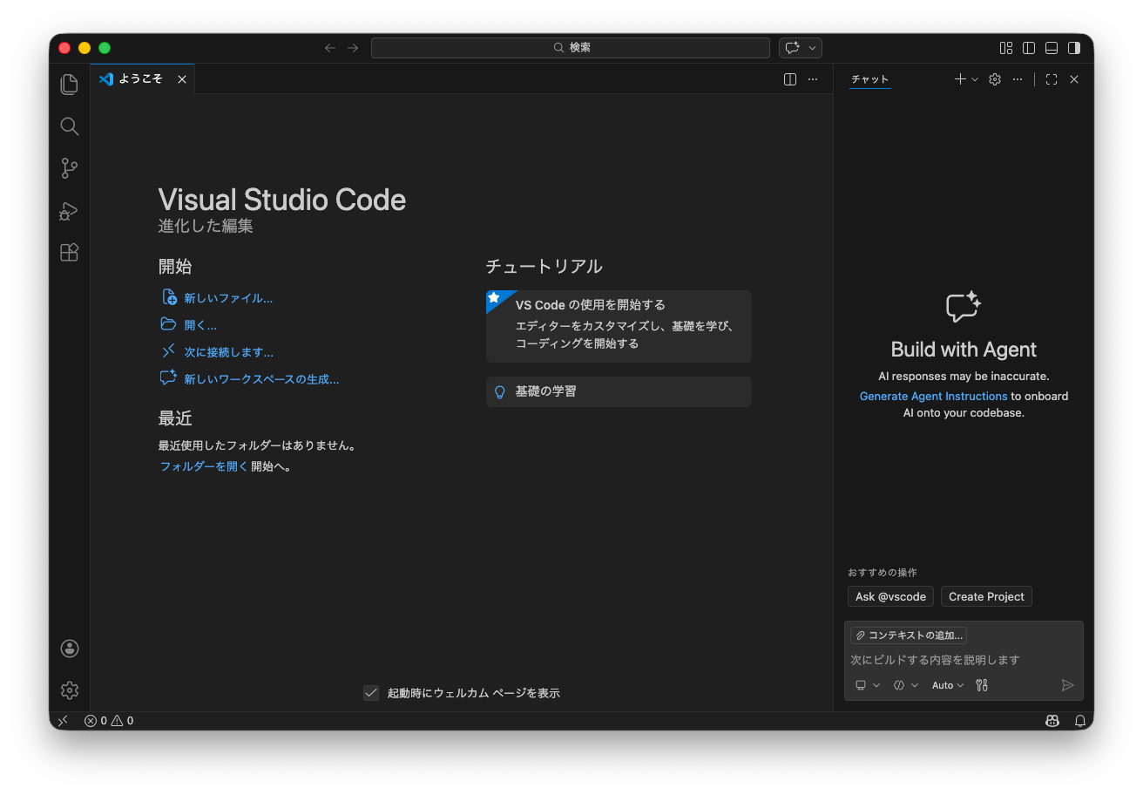Click the 最近使用したフォルダーはありません。 text

pyautogui.click(x=258, y=445)
